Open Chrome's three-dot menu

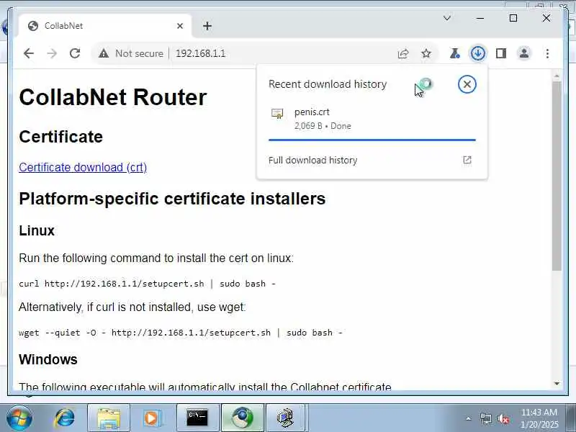pyautogui.click(x=547, y=53)
